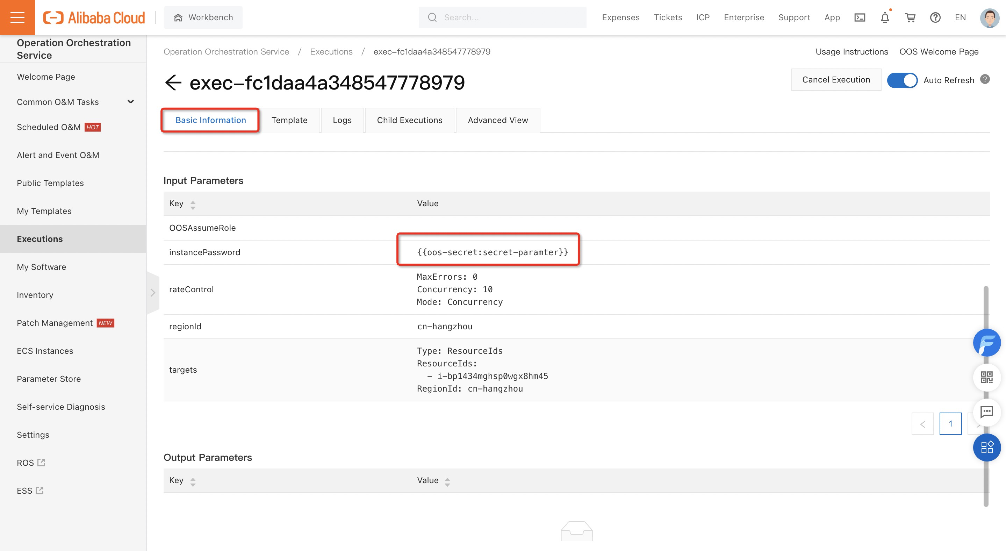Open the hamburger navigation menu
Viewport: 1006px width, 551px height.
coord(17,17)
